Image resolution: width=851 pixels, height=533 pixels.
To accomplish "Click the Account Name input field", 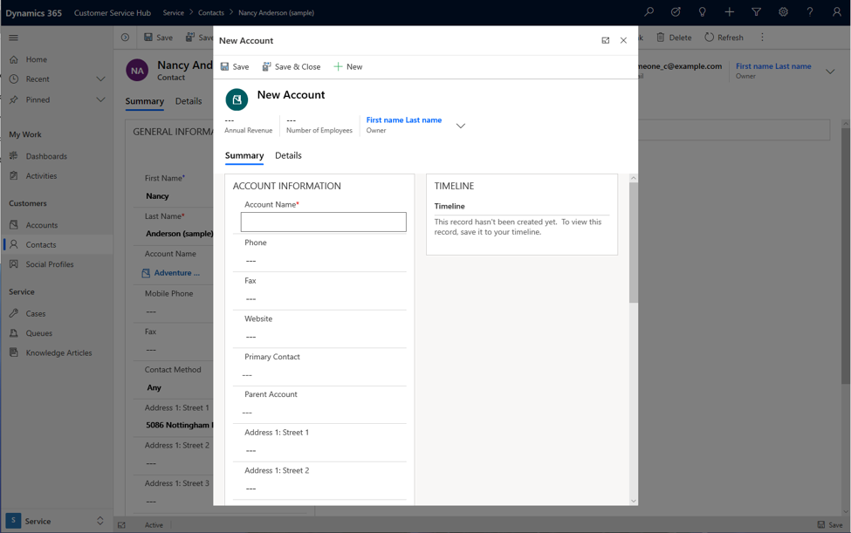I will [x=323, y=222].
